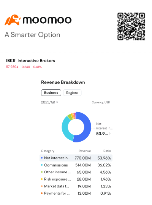The width and height of the screenshot is (152, 205).
Task: Click the Currency: USD label
Action: pyautogui.click(x=101, y=102)
